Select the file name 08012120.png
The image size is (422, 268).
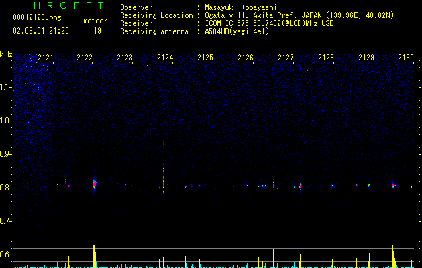[37, 17]
